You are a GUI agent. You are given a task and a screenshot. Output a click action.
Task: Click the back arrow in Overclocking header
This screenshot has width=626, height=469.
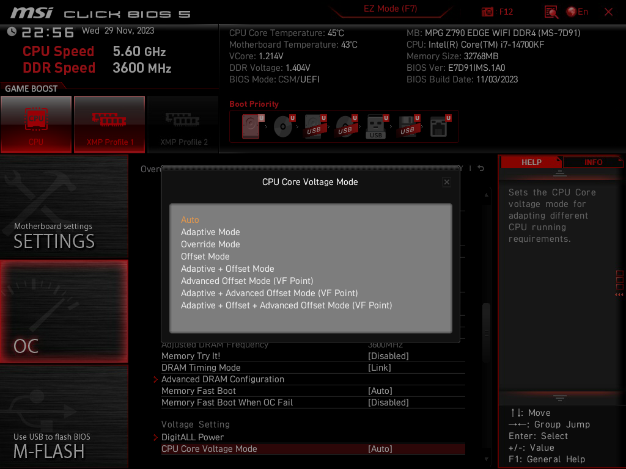tap(481, 169)
